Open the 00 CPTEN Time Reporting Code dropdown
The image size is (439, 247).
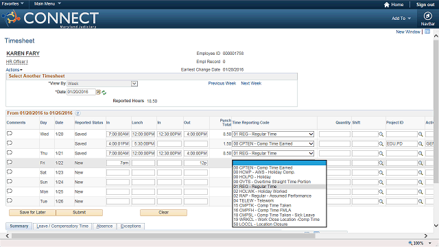(273, 143)
